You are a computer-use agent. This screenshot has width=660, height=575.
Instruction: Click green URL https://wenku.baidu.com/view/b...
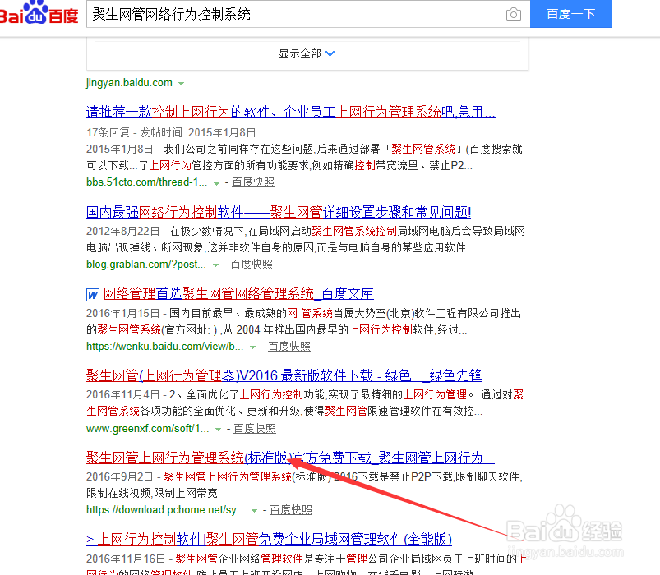(164, 346)
